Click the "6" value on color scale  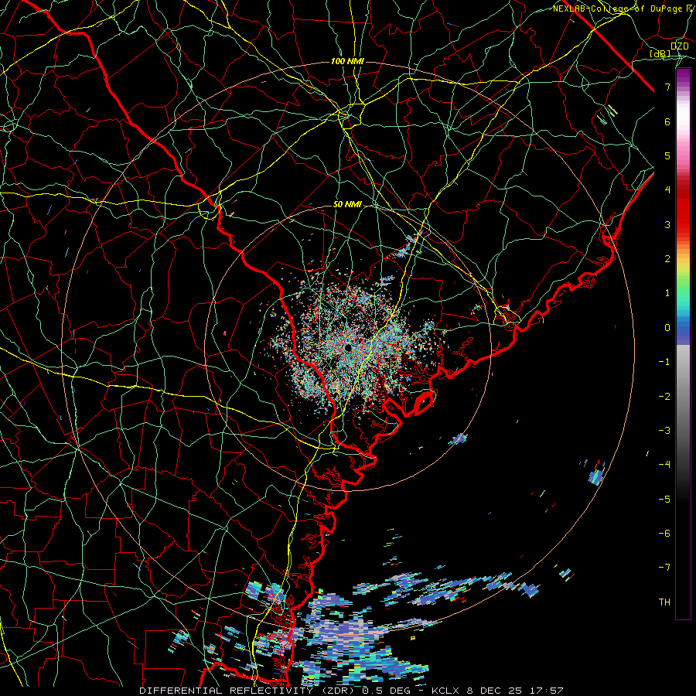tap(667, 121)
